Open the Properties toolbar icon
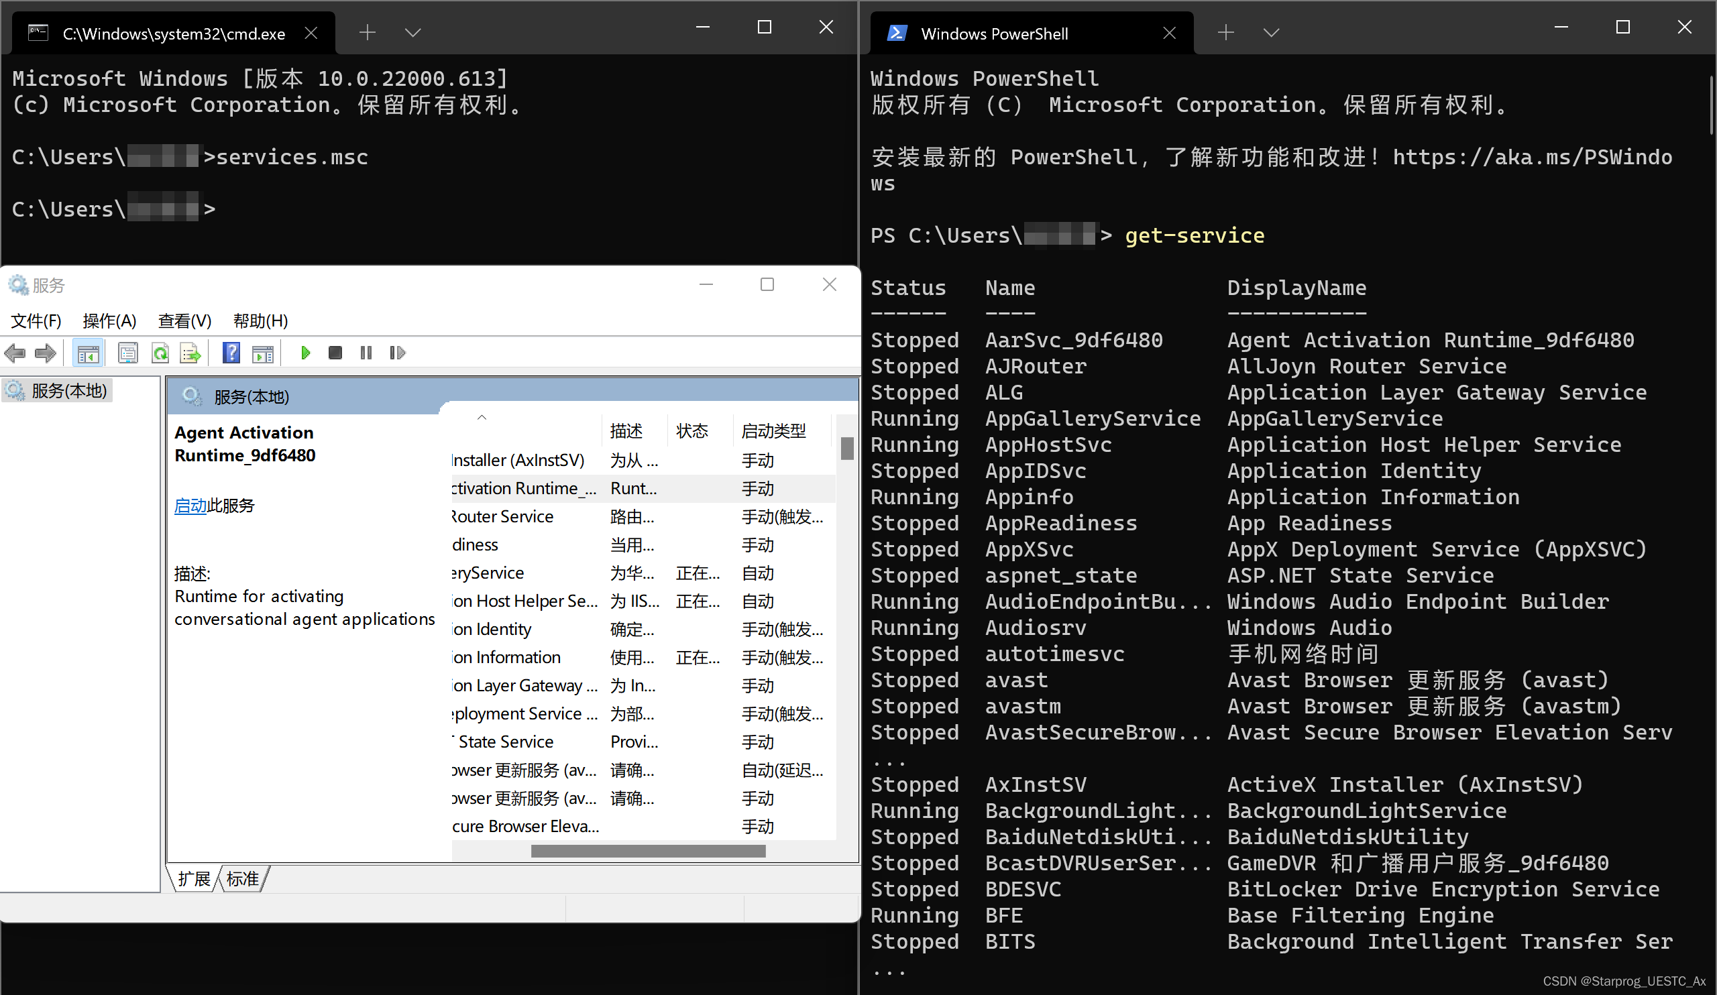1717x995 pixels. click(x=128, y=353)
